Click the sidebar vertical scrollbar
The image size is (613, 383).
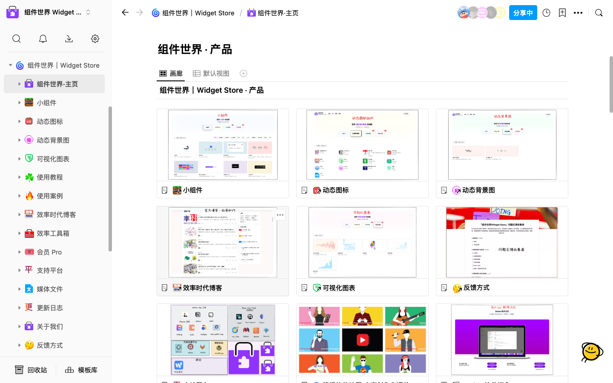point(110,179)
